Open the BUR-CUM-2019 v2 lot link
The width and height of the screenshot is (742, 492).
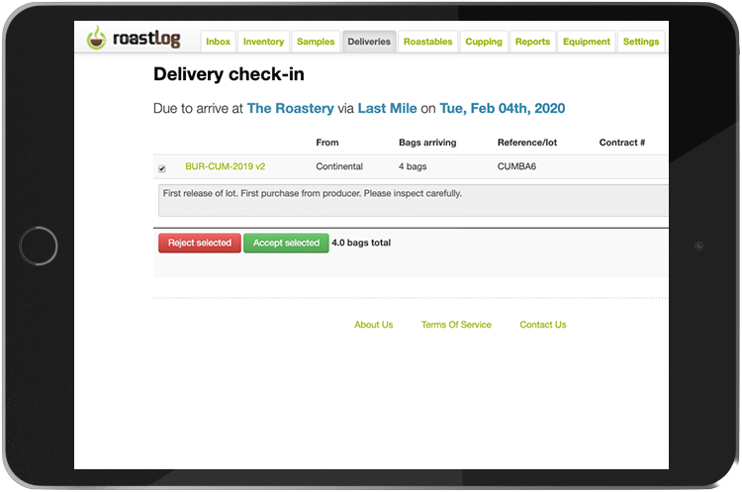pos(225,166)
